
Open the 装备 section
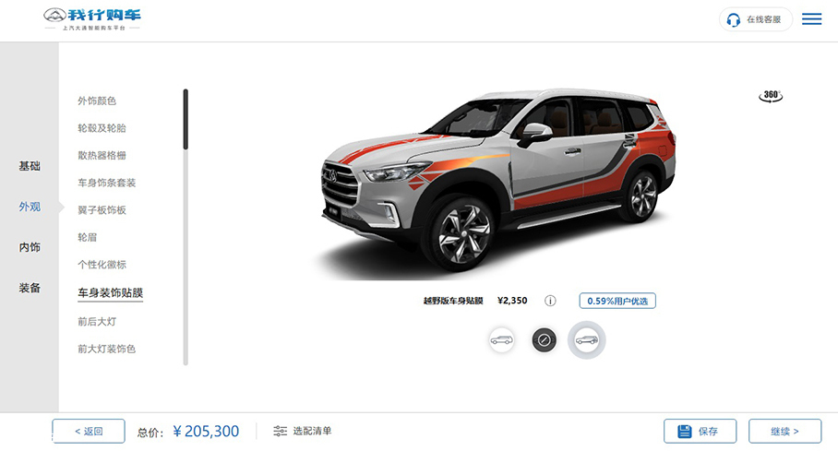(x=30, y=288)
